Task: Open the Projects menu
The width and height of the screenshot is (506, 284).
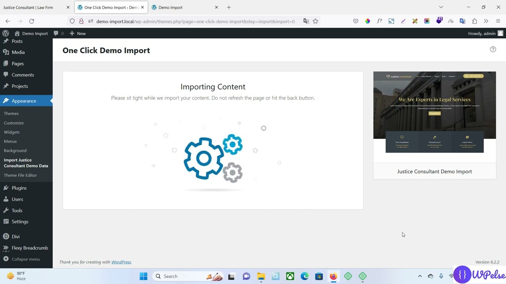Action: click(x=20, y=86)
